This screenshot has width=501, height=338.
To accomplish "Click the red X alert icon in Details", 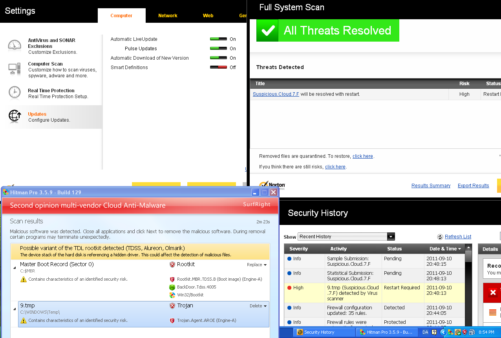I will coord(493,292).
